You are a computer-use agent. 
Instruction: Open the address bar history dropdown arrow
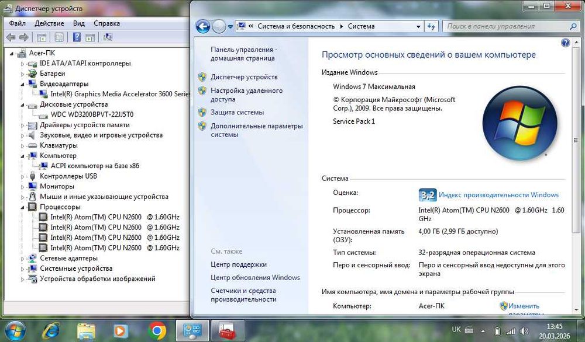[x=418, y=26]
